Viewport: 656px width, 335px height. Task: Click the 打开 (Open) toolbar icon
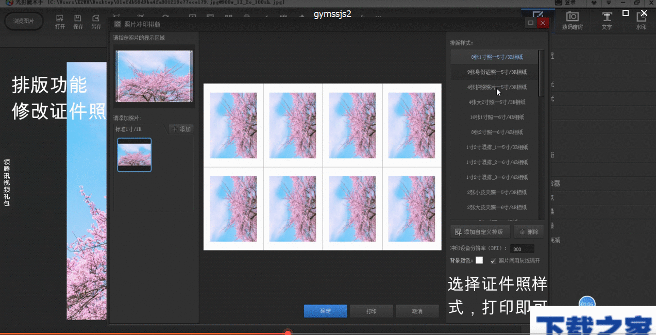[x=60, y=22]
